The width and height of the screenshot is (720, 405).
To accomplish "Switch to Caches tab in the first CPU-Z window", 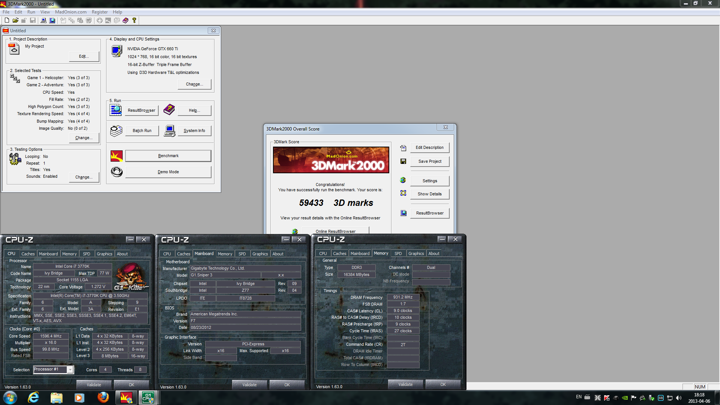I will click(x=28, y=254).
